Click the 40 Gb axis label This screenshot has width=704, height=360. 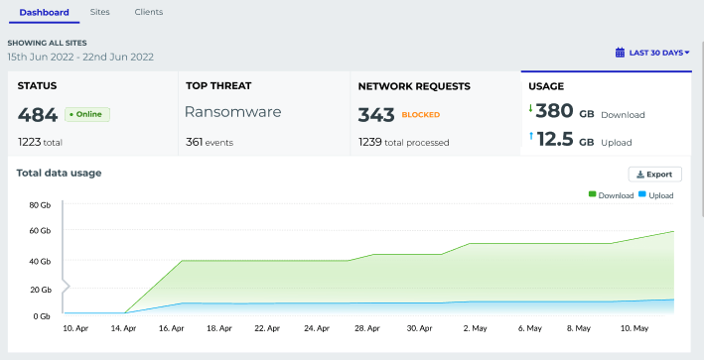(x=40, y=262)
